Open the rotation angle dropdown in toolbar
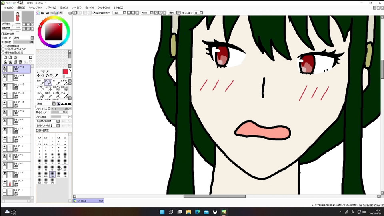This screenshot has height=216, width=384. coord(152,13)
